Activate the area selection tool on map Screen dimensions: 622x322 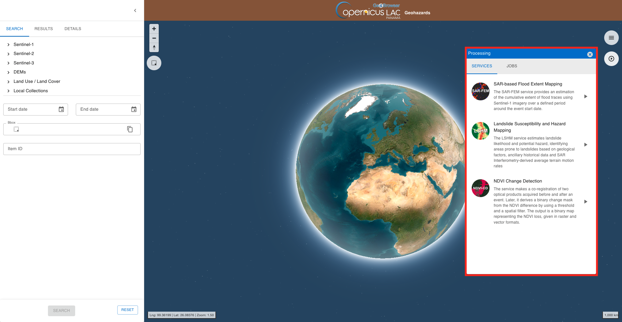coord(154,63)
